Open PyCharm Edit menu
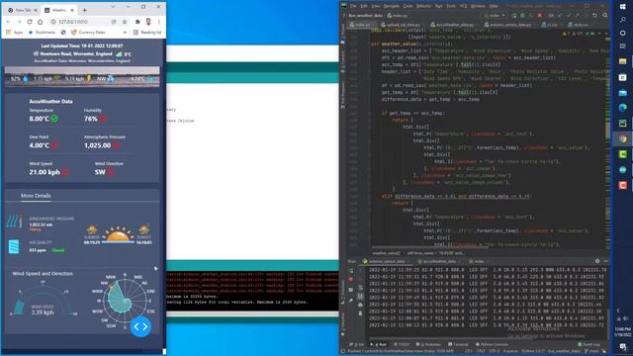This screenshot has width=633, height=356. 364,7
